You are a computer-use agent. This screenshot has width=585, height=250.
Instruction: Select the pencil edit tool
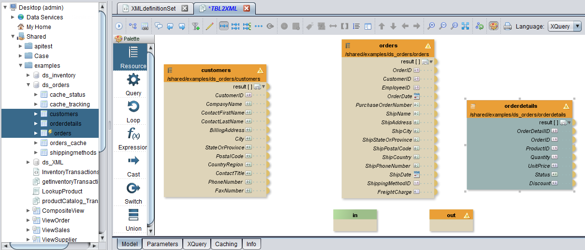pyautogui.click(x=209, y=26)
